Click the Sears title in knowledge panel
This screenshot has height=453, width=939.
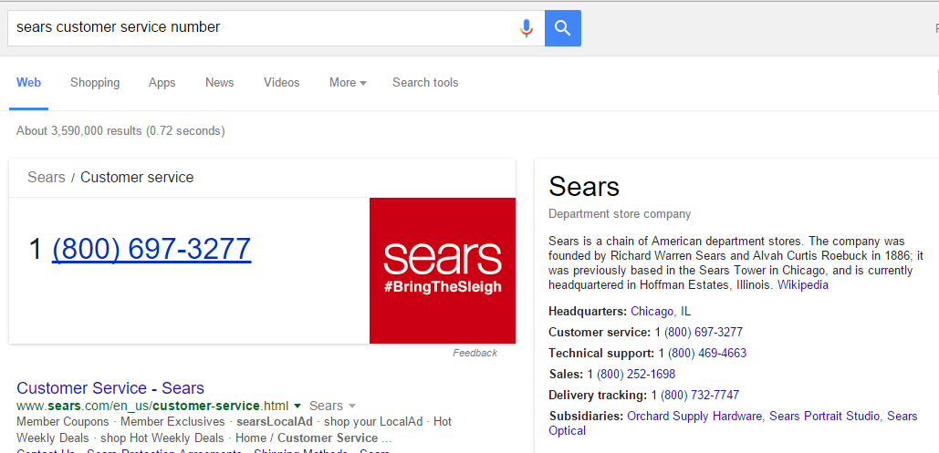584,187
